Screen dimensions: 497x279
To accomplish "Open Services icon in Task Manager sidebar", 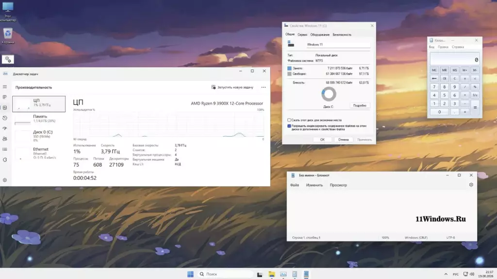I will [5, 160].
